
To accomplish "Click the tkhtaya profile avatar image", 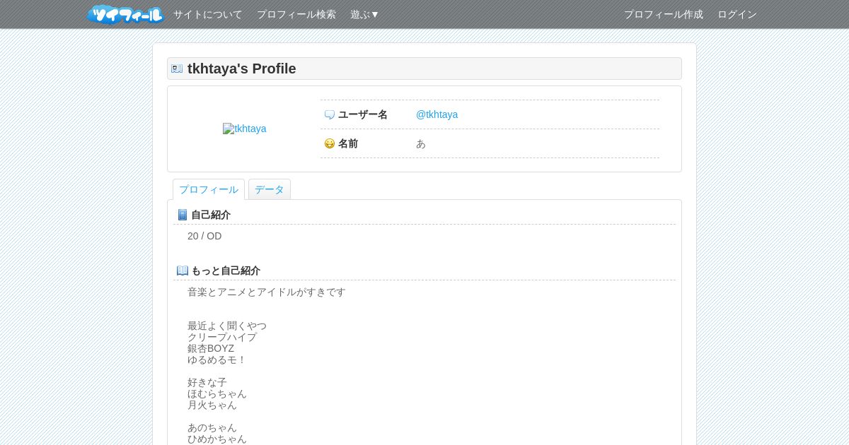I will tap(245, 129).
